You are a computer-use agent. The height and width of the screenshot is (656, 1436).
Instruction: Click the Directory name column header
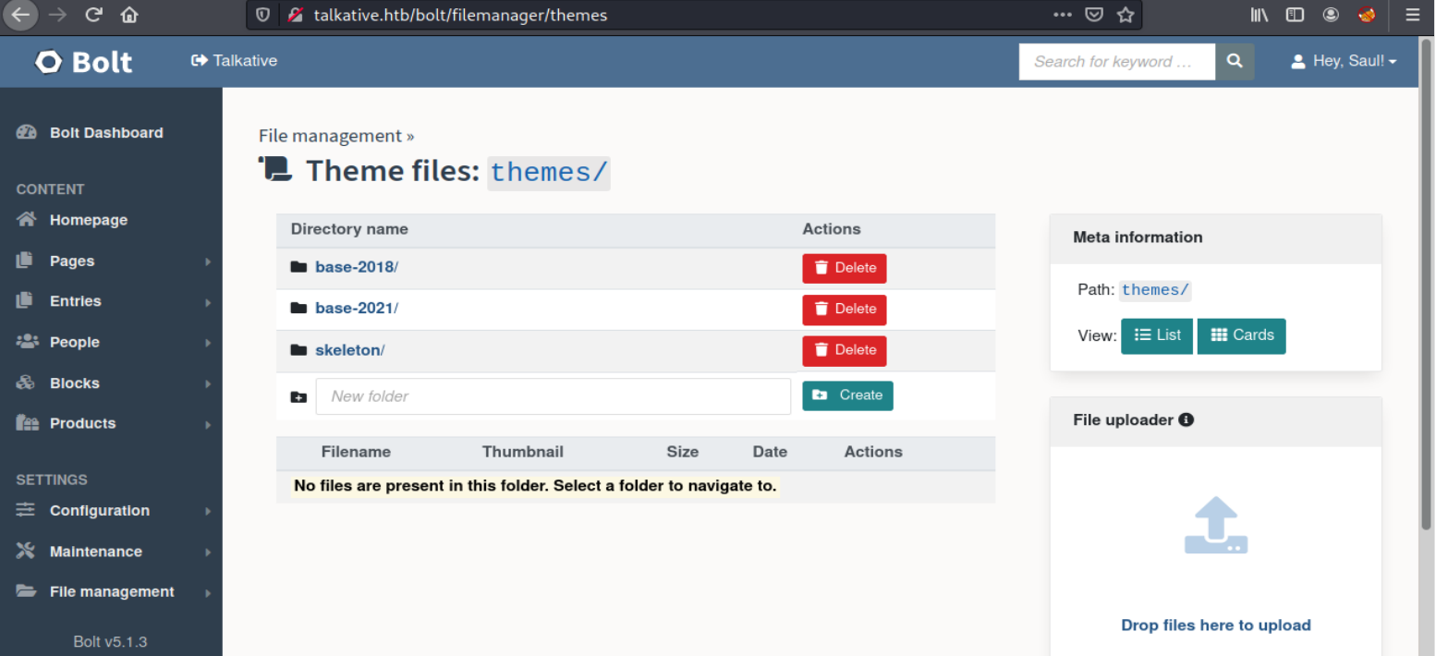click(x=349, y=229)
